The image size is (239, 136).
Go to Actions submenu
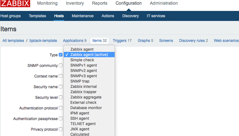point(108,16)
